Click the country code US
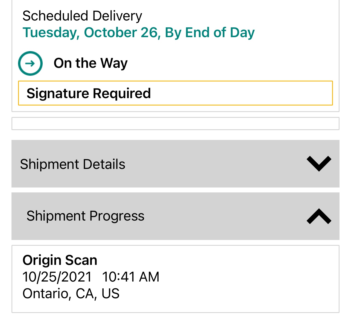 110,294
